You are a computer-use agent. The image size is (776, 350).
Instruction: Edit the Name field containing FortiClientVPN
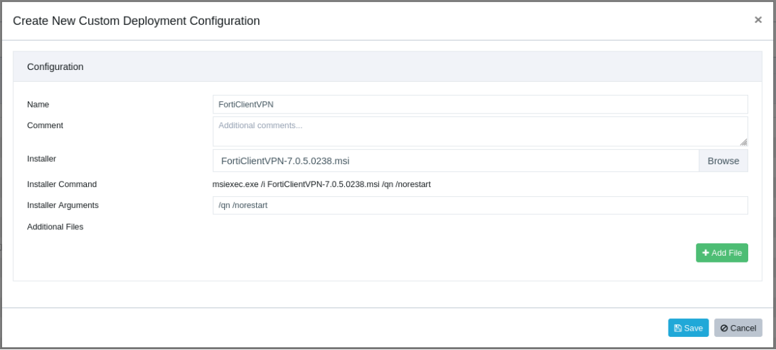coord(480,105)
